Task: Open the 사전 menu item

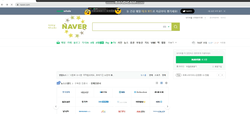Action: (120, 43)
